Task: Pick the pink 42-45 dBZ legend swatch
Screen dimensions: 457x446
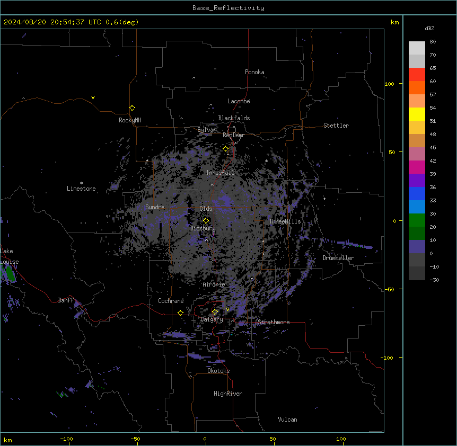Action: [417, 154]
